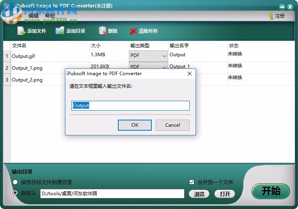Open output type dropdown for Output.gif
This screenshot has height=209, width=298.
click(148, 55)
